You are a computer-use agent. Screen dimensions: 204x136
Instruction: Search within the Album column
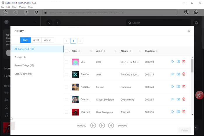click(140, 51)
